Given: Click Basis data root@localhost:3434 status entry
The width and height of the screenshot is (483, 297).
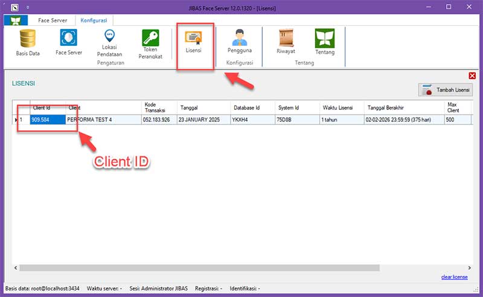Looking at the screenshot, I should pos(42,289).
